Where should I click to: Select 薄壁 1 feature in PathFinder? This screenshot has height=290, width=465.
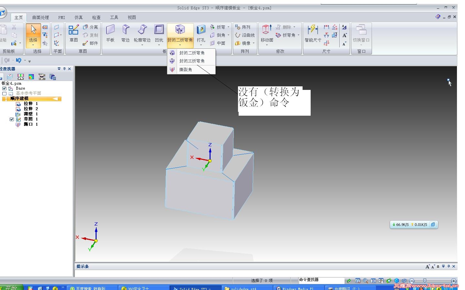click(31, 114)
